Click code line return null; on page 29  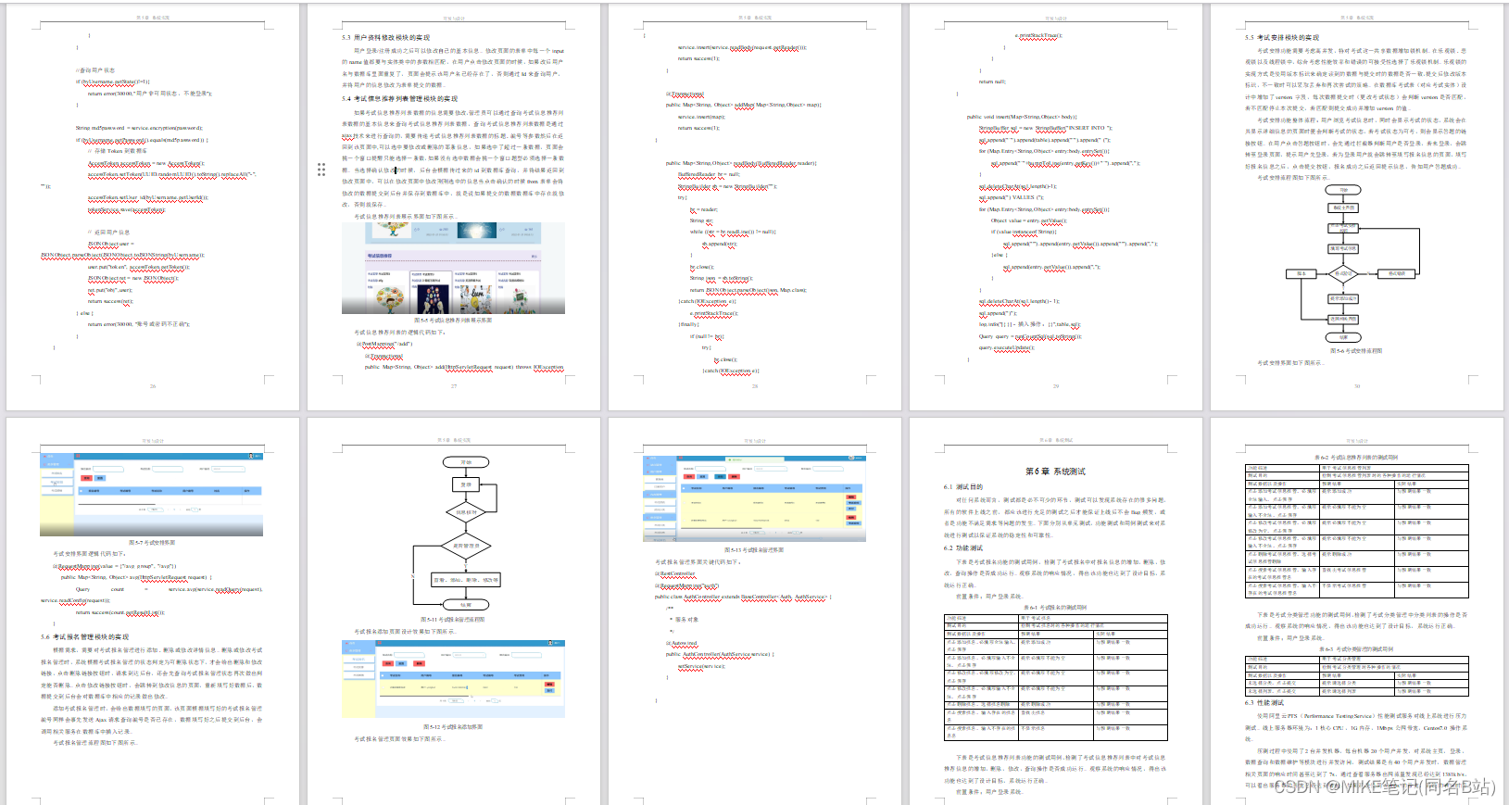pyautogui.click(x=992, y=82)
